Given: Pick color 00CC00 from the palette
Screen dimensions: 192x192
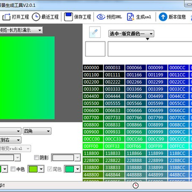Looking at the screenshot, I should [93, 139].
